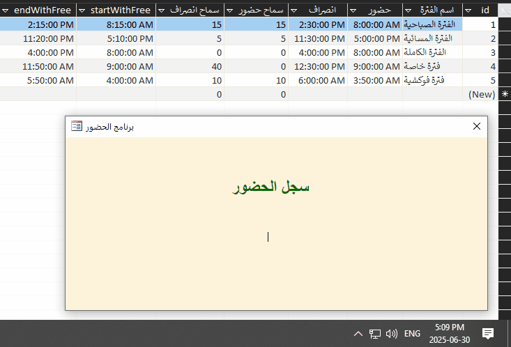The width and height of the screenshot is (511, 347).
Task: Click the new record asterisk row selector
Action: coord(505,94)
